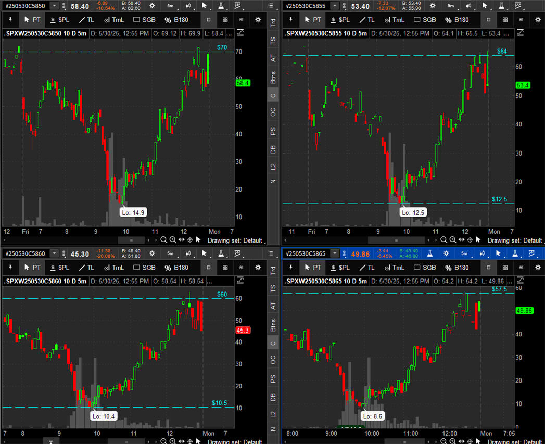Select PT pointer tool in C5850 panel
Image resolution: width=545 pixels, height=444 pixels.
32,20
